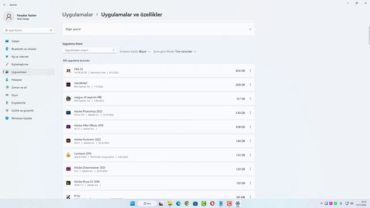The width and height of the screenshot is (370, 208).
Task: Open the Sıralama ölçütü Boyut dropdown
Action: [135, 51]
